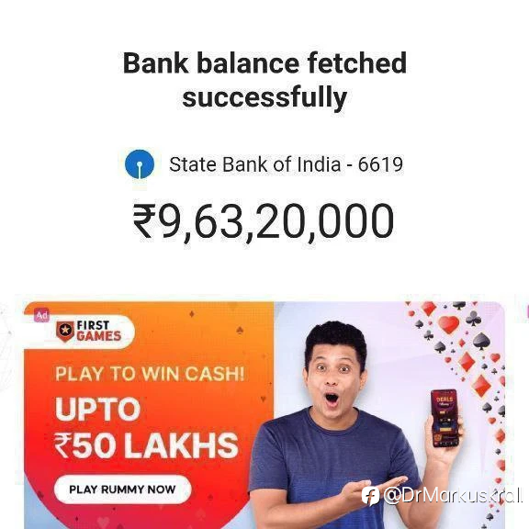The width and height of the screenshot is (529, 529).
Task: Tap the pink Ad badge
Action: point(42,315)
